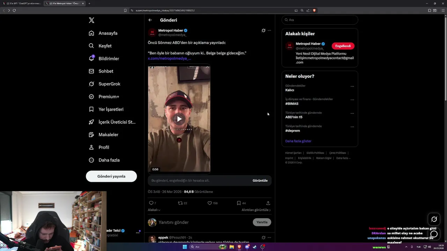The image size is (447, 251).
Task: Open Discord from taskbar
Action: [x=247, y=247]
